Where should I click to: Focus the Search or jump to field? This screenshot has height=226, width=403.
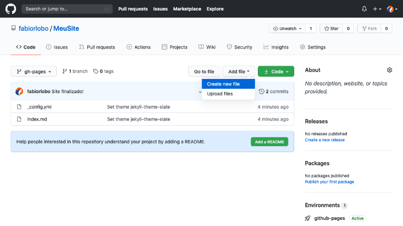(x=67, y=9)
